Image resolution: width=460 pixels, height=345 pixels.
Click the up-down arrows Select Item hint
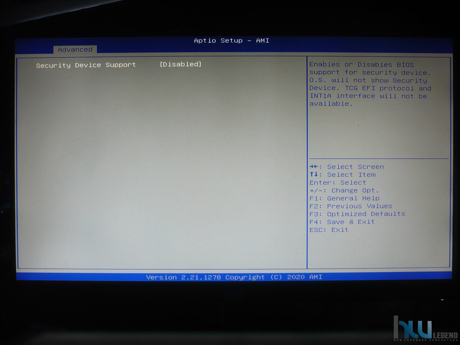pyautogui.click(x=343, y=175)
